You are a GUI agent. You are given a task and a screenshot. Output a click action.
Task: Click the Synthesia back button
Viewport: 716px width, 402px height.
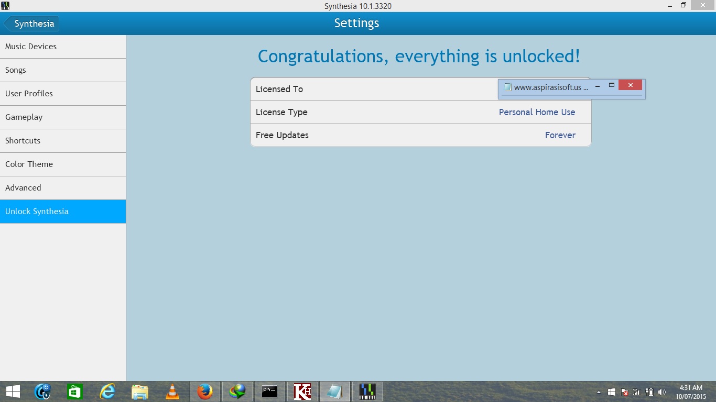coord(31,24)
